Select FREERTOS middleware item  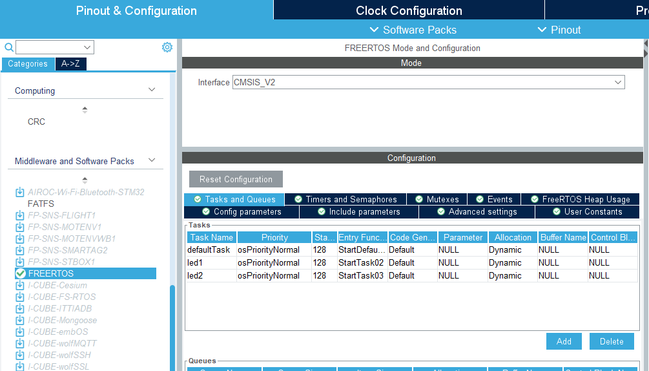(85, 273)
